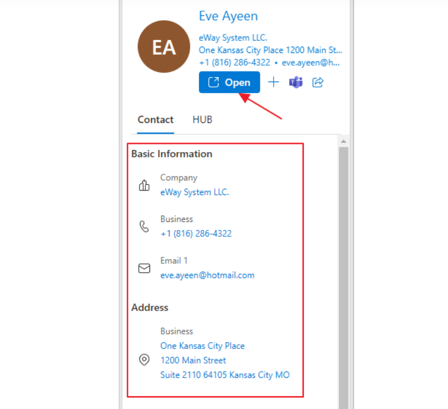Viewport: 448px width, 409px height.
Task: Open Microsoft Teams icon
Action: point(296,83)
